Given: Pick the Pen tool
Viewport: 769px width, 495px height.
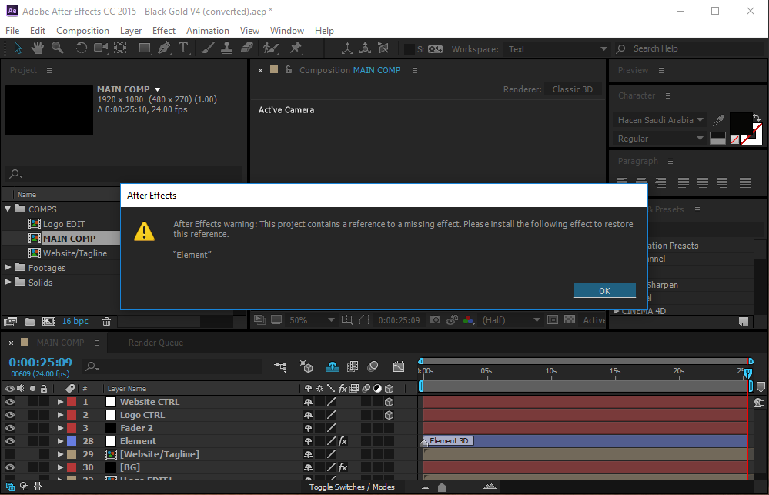Looking at the screenshot, I should 164,48.
